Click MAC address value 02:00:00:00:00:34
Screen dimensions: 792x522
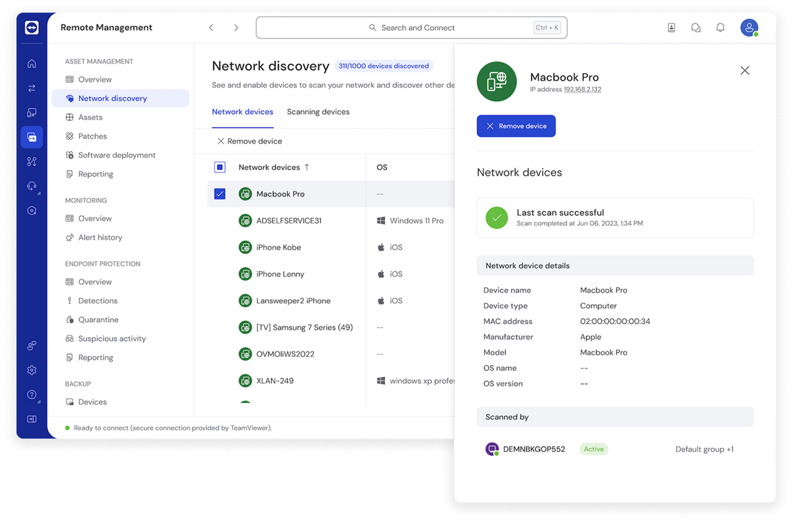click(x=615, y=321)
